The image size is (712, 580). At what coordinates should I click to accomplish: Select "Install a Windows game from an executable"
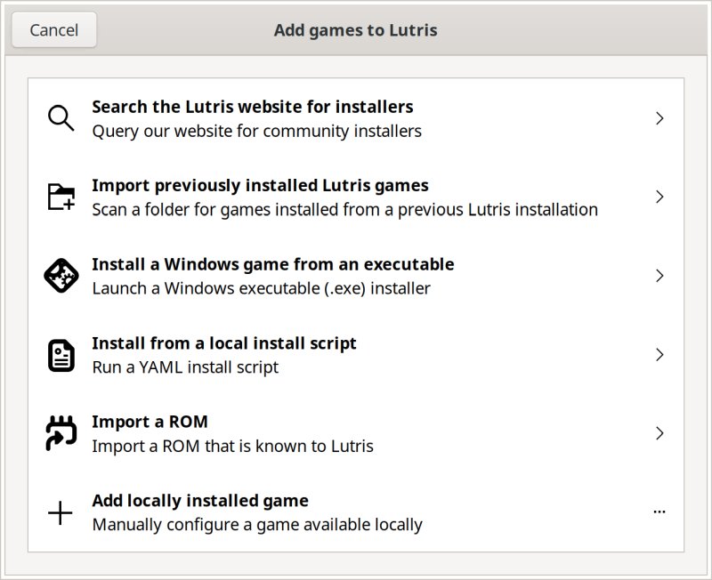(272, 264)
